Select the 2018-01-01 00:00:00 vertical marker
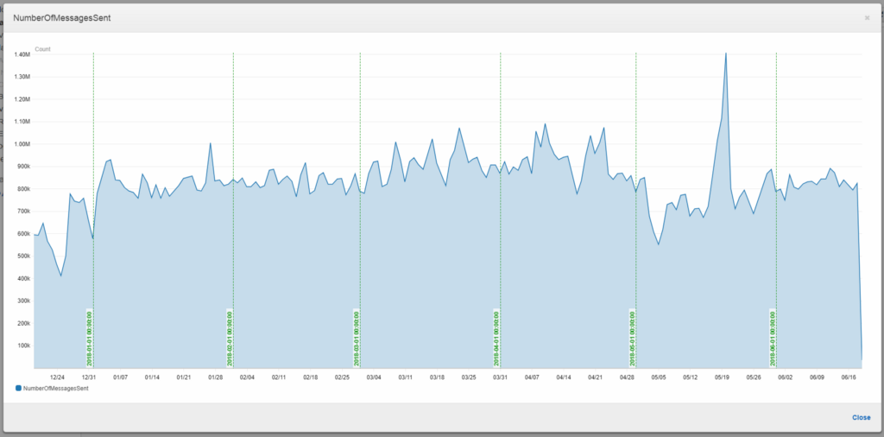The image size is (884, 437). pyautogui.click(x=90, y=338)
